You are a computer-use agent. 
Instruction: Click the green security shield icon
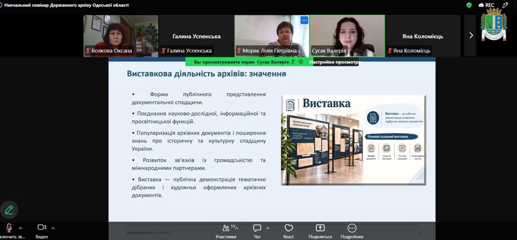(469, 5)
